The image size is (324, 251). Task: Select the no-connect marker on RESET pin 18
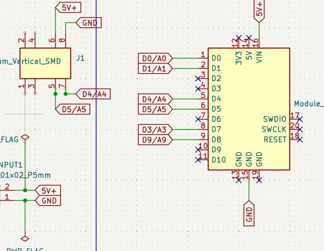point(300,140)
